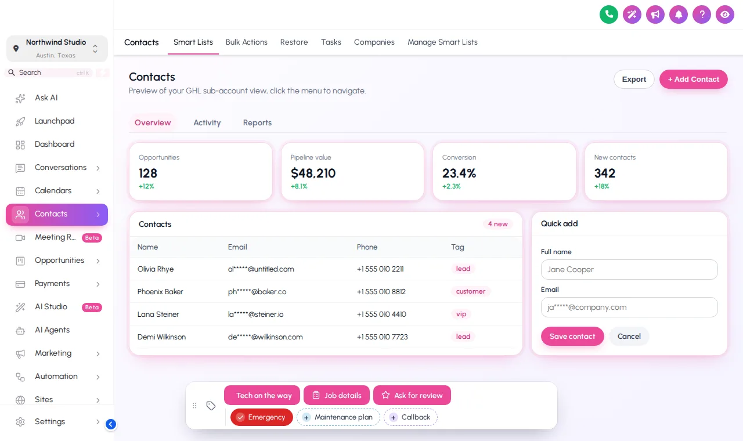The width and height of the screenshot is (743, 441).
Task: Open Launchpad rocket icon in sidebar
Action: click(x=20, y=121)
